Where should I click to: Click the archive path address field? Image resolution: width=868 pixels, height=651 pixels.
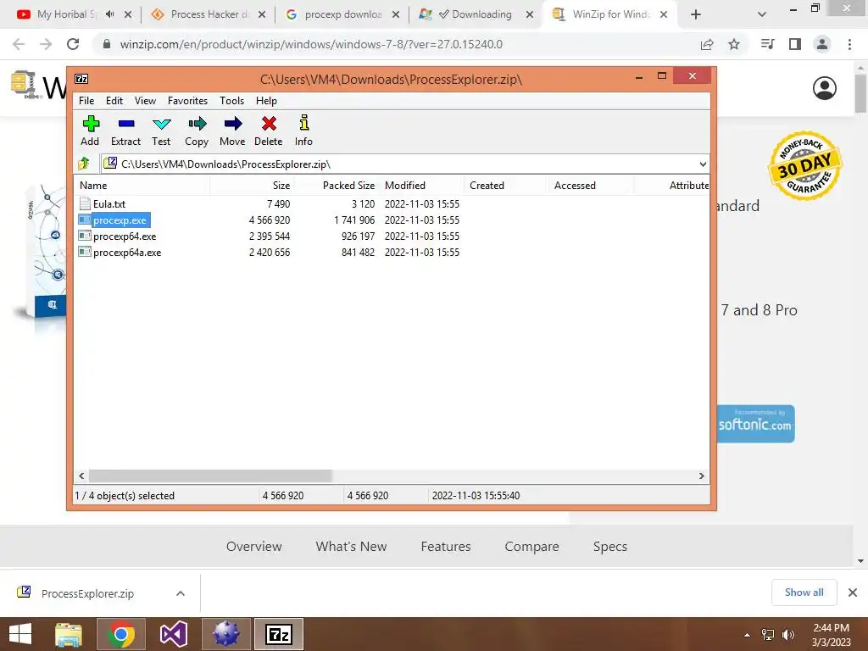tap(404, 164)
